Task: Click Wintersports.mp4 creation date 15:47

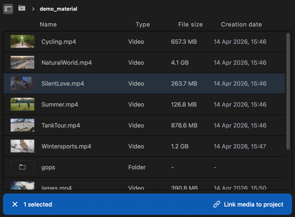Action: [240, 146]
